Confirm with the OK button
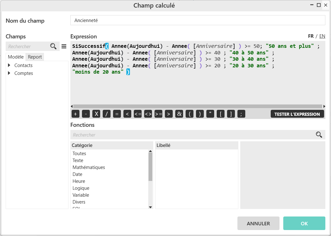 tap(304, 223)
